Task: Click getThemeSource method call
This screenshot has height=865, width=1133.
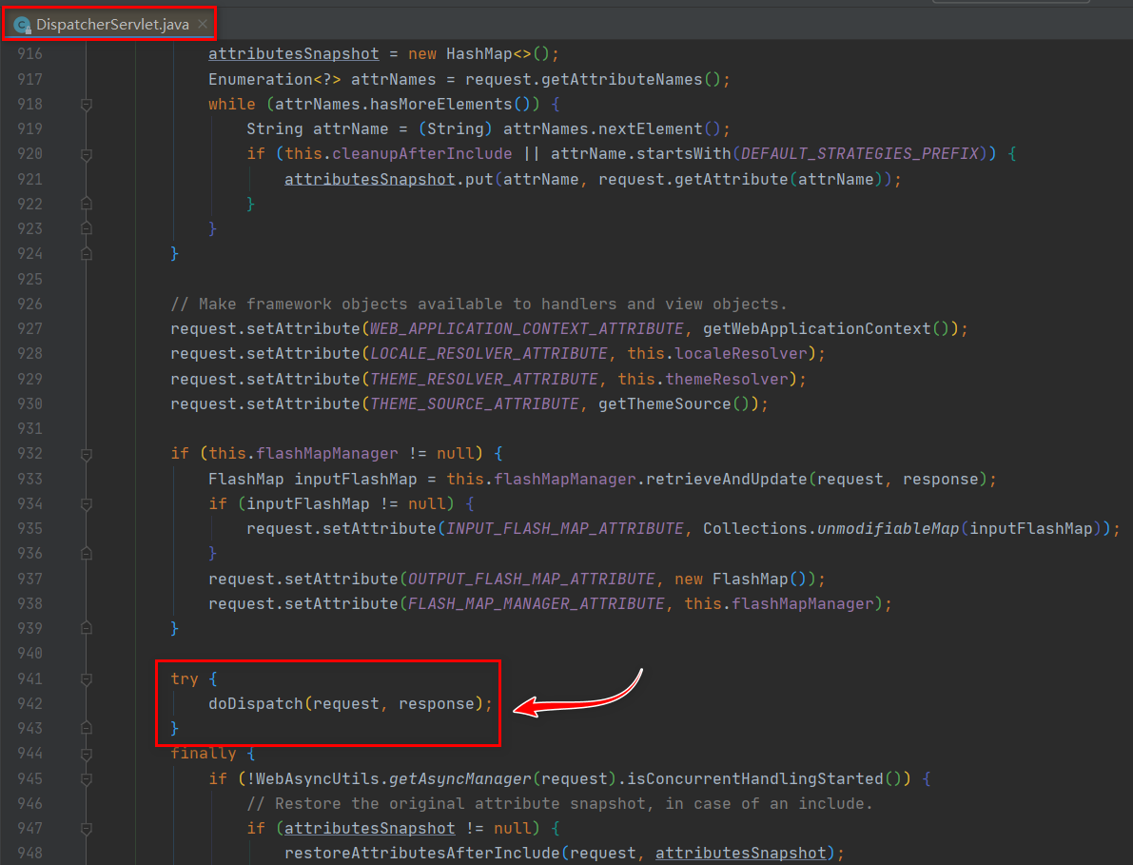Action: 664,404
